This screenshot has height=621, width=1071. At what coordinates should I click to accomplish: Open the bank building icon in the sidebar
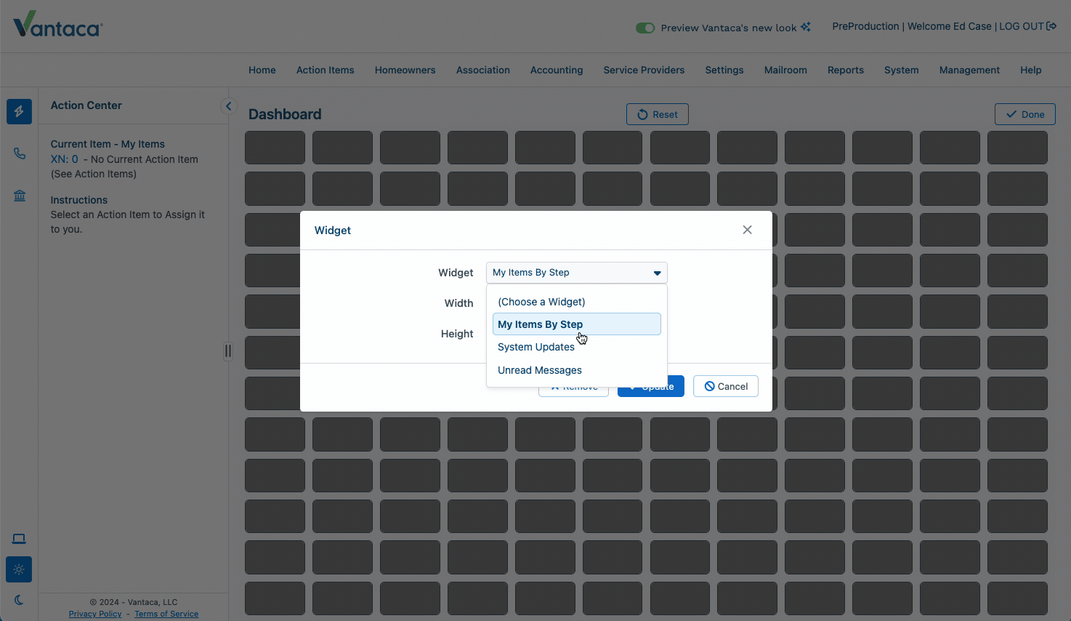pos(20,196)
